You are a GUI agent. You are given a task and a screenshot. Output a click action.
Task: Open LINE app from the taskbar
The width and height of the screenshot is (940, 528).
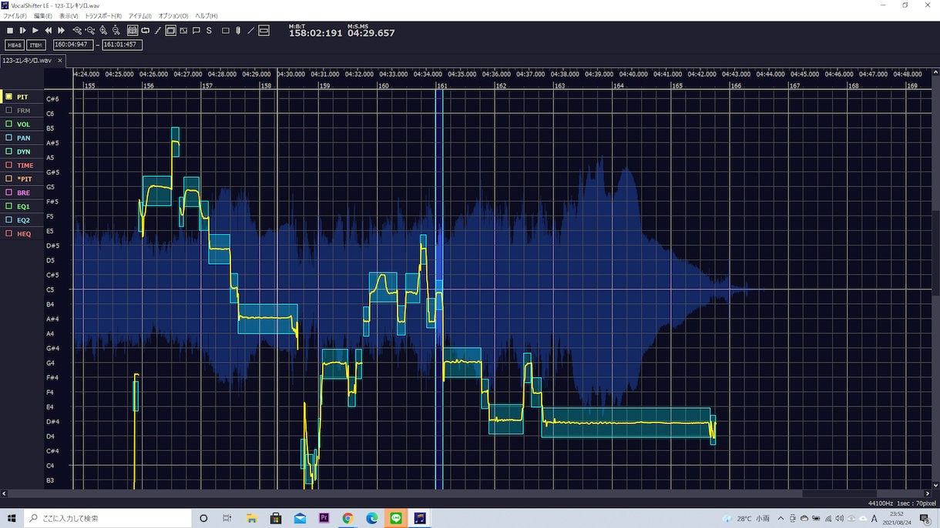point(396,518)
